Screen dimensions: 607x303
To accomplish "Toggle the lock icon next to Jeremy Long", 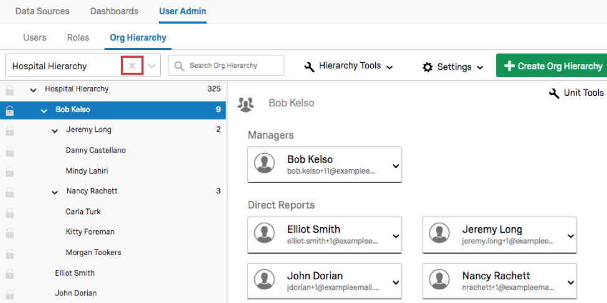I will pyautogui.click(x=10, y=131).
